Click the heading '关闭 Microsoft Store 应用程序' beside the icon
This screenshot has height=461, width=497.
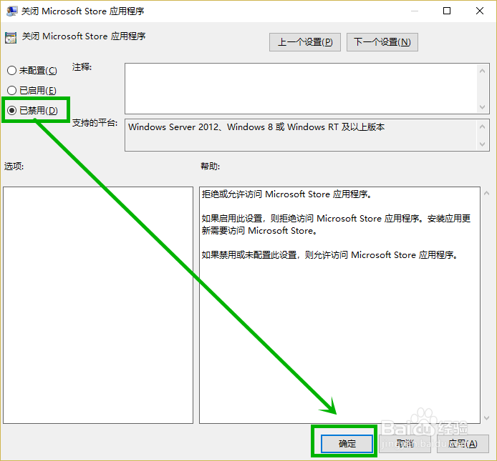coord(84,36)
